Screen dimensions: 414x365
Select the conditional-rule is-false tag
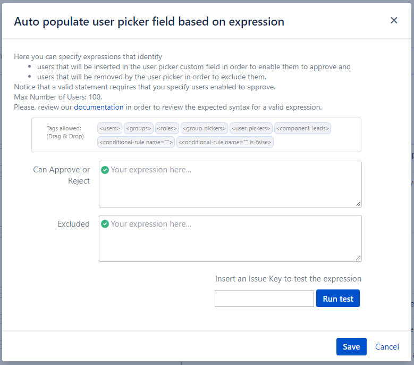point(225,142)
